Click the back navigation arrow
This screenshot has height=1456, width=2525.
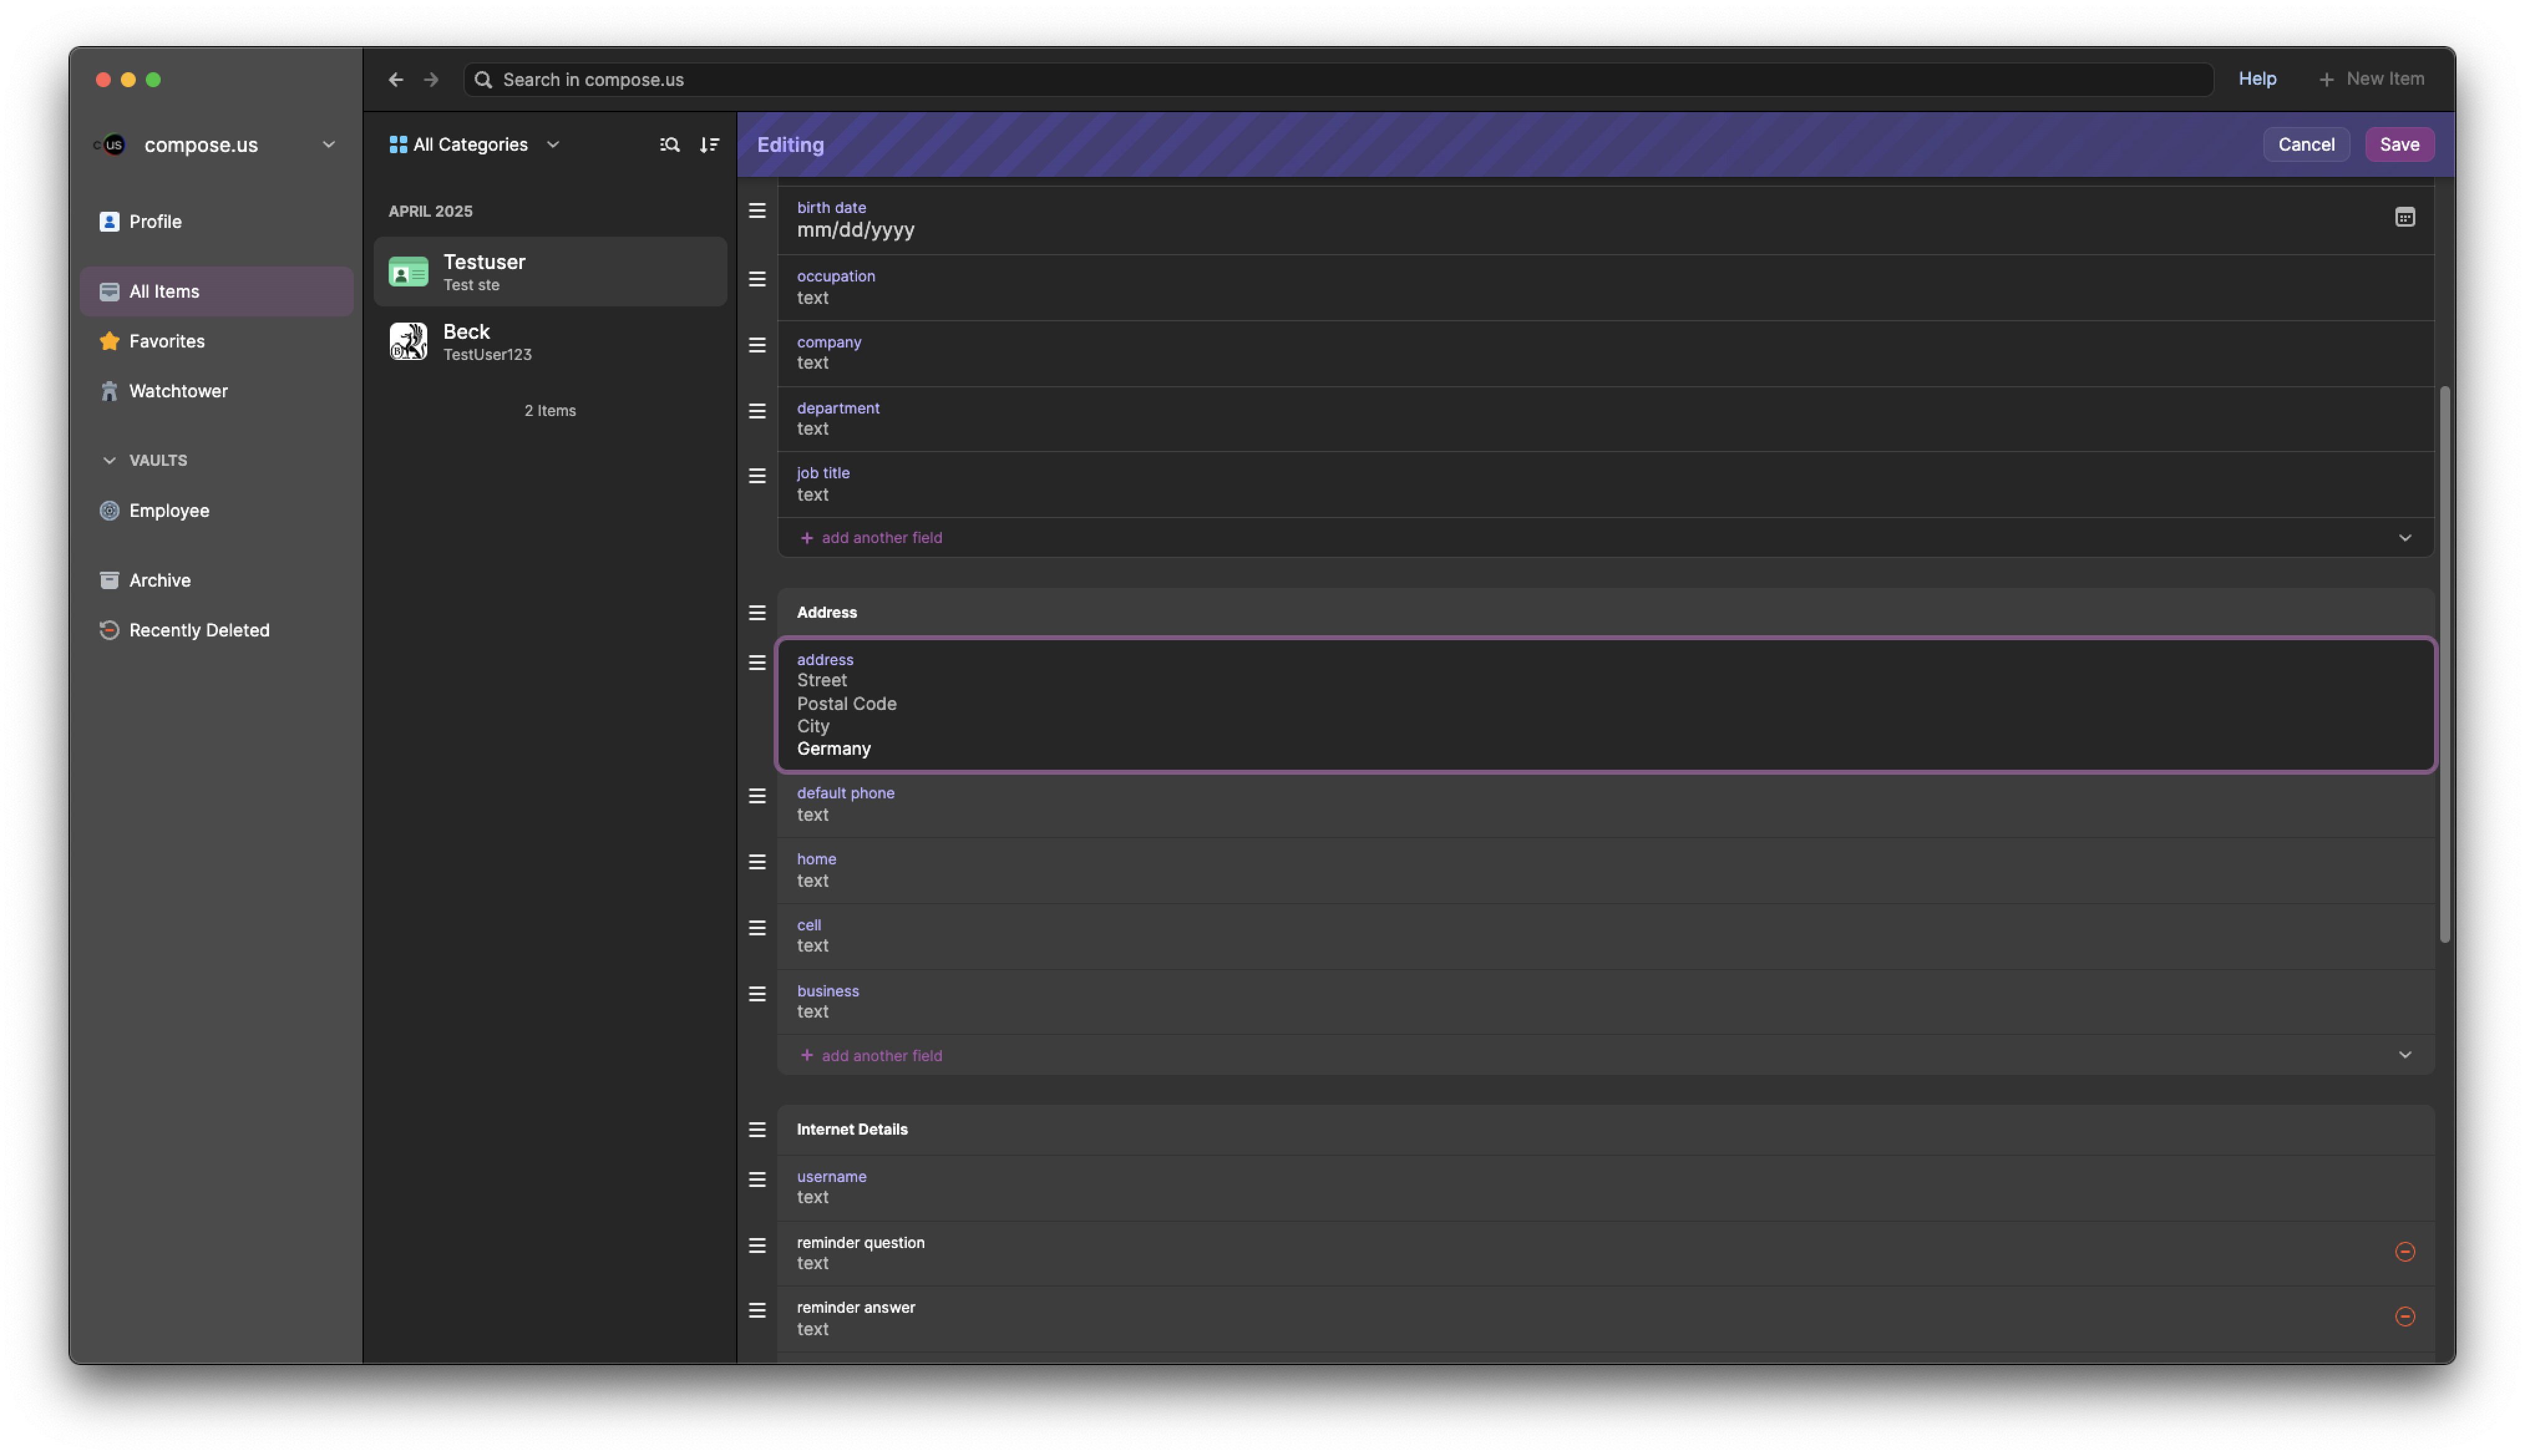click(396, 79)
